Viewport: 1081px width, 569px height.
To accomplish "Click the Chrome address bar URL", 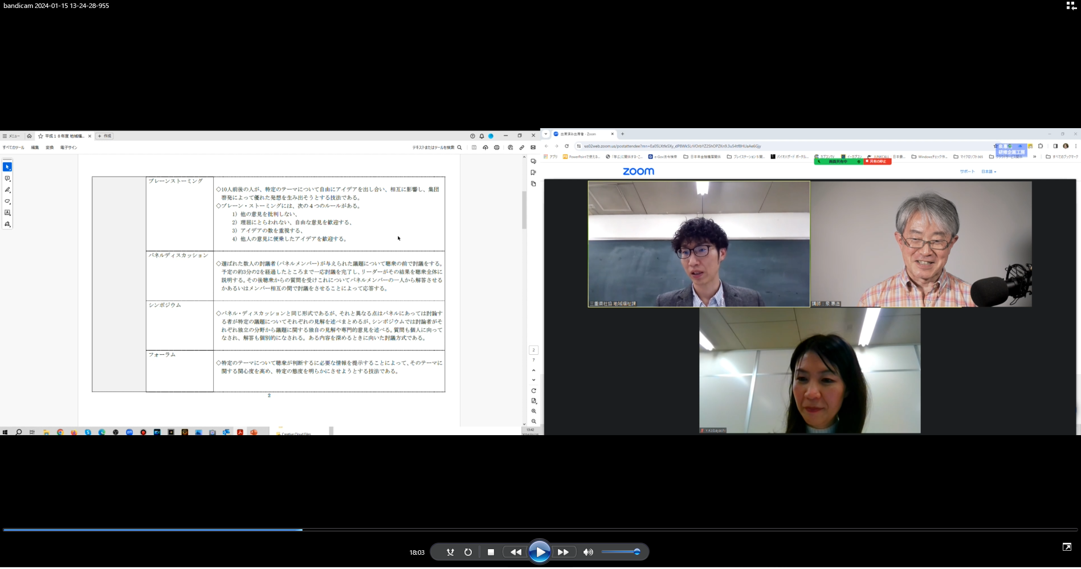I will pos(672,146).
